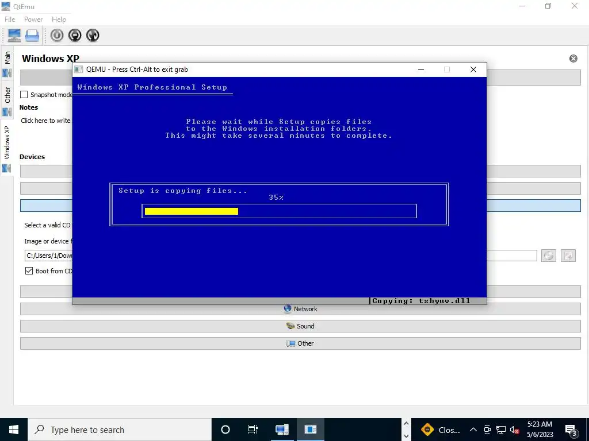Screen dimensions: 589x441
Task: Expand the Sound device section
Action: tap(300, 326)
